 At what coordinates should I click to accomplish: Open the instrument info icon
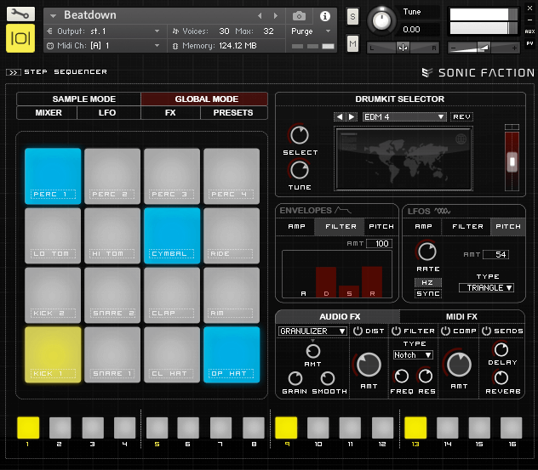point(324,16)
